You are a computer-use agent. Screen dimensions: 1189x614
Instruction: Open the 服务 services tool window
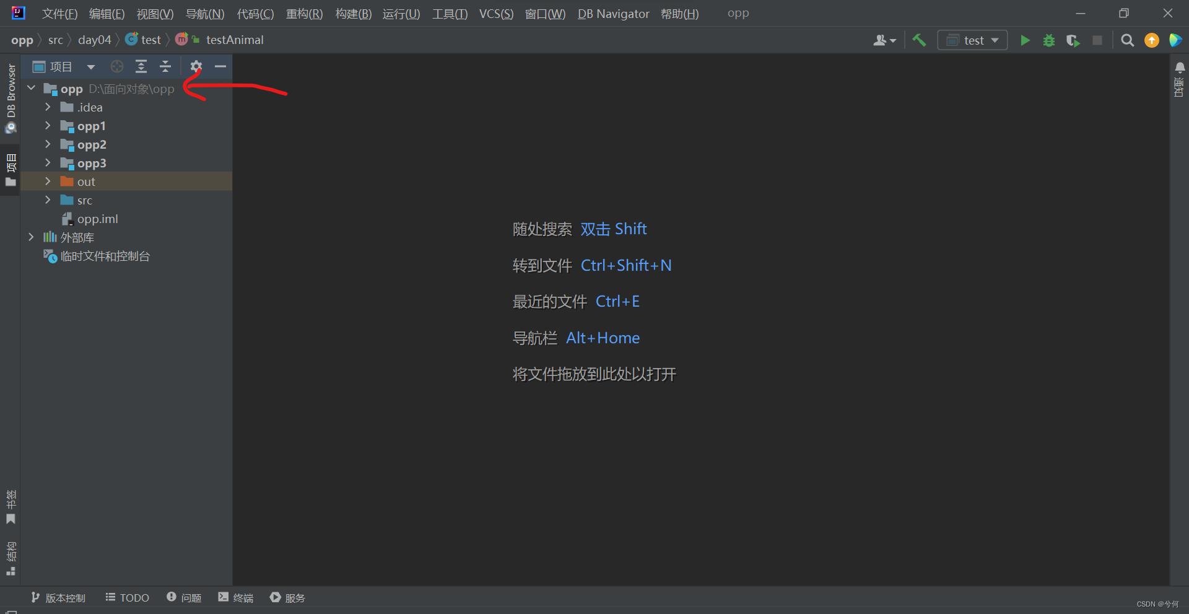click(287, 598)
